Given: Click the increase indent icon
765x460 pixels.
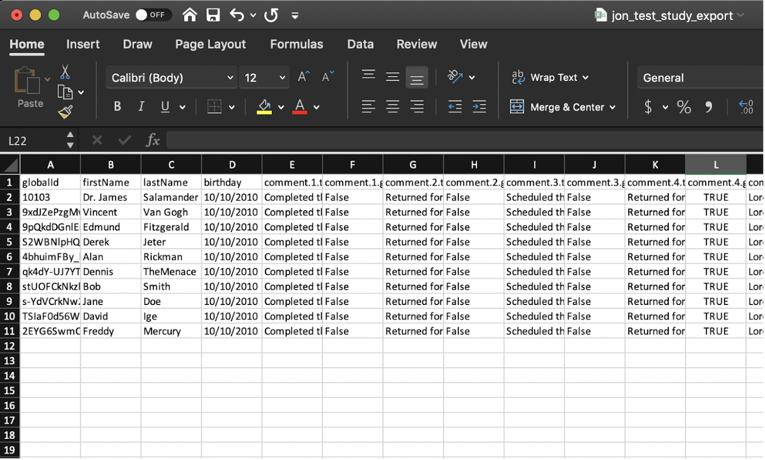Looking at the screenshot, I should [x=479, y=107].
